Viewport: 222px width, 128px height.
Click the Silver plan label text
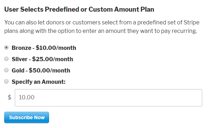point(42,59)
